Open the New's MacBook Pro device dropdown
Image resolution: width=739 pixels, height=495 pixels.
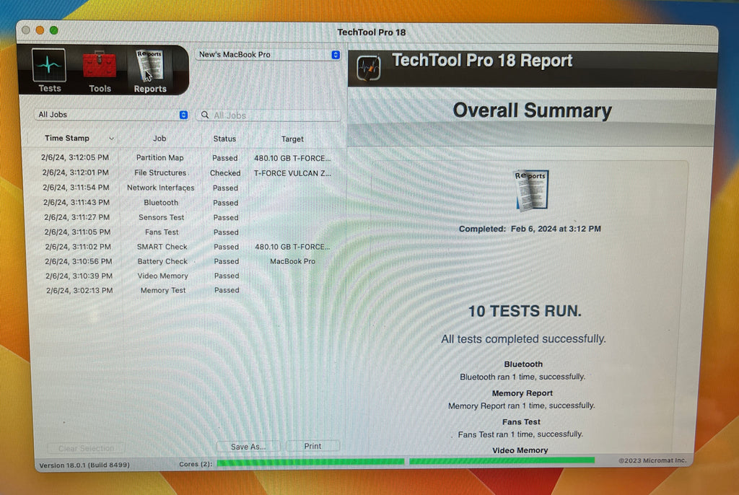pos(268,55)
